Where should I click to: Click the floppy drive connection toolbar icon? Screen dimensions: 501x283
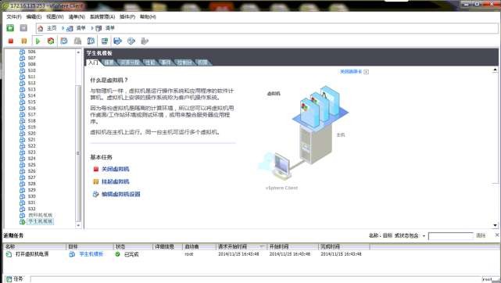pyautogui.click(x=117, y=41)
